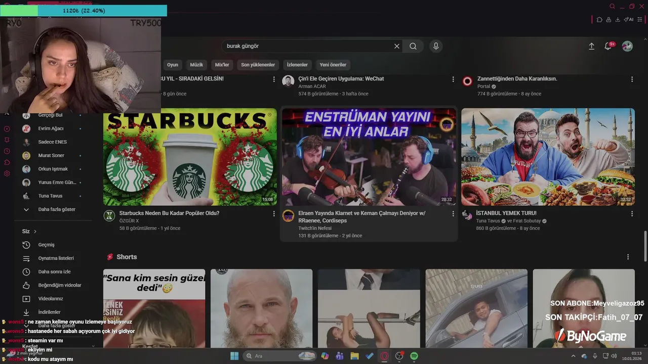Open the Opera downloads icon
This screenshot has height=364, width=648.
click(618, 20)
